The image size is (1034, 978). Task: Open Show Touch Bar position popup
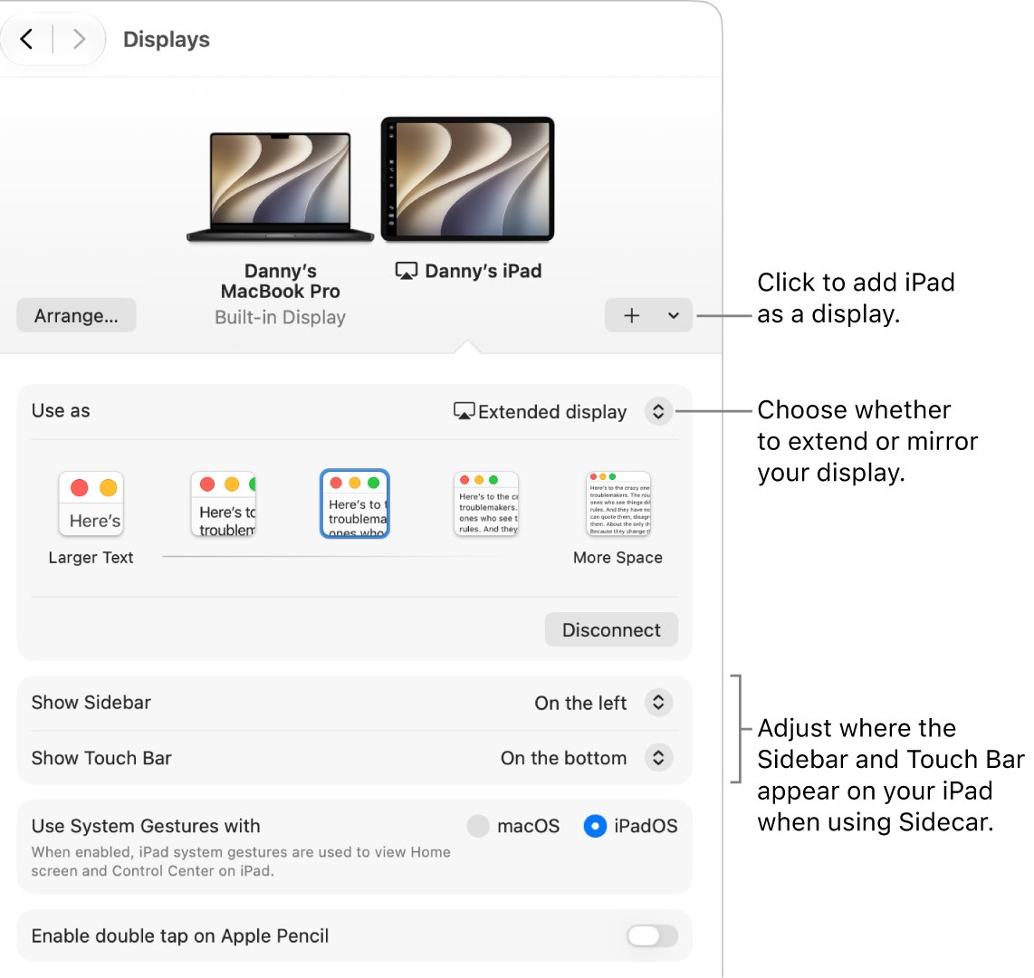coord(658,757)
